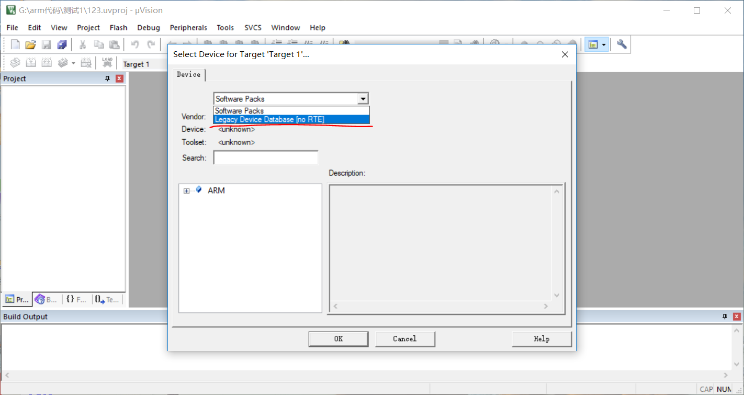Click the New file toolbar icon
The height and width of the screenshot is (395, 744).
click(15, 44)
